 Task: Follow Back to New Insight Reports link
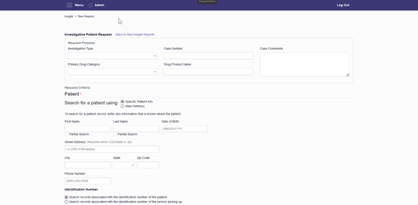click(135, 35)
